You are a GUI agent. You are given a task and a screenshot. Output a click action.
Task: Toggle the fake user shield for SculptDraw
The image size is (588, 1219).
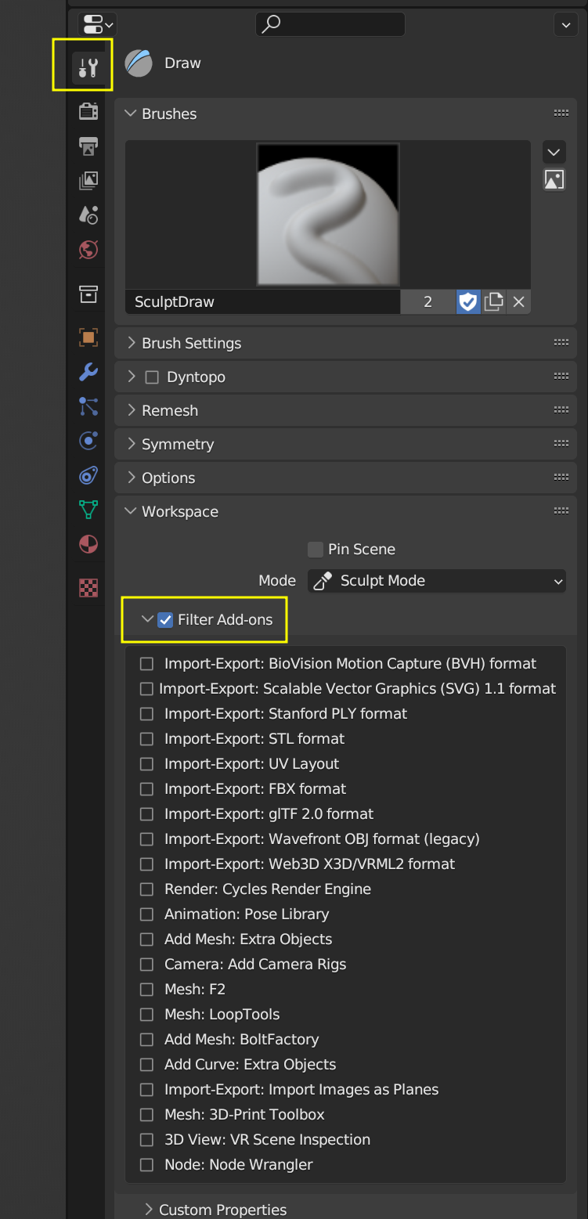click(468, 301)
